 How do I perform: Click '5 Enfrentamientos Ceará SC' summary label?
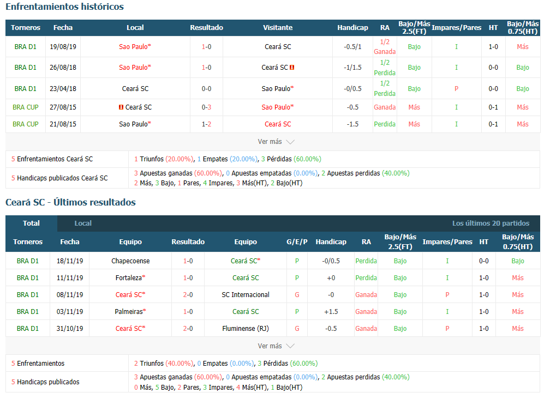[52, 159]
